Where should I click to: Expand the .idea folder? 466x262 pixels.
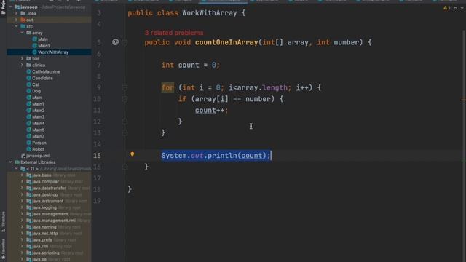16,13
